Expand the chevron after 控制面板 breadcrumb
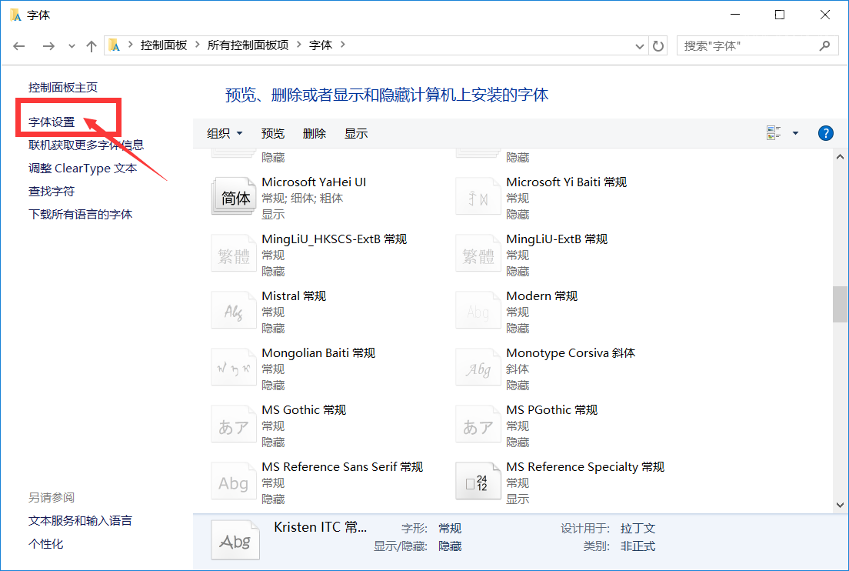Viewport: 849px width, 571px height. (x=197, y=45)
